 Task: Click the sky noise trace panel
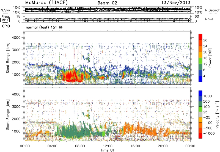coord(108,10)
